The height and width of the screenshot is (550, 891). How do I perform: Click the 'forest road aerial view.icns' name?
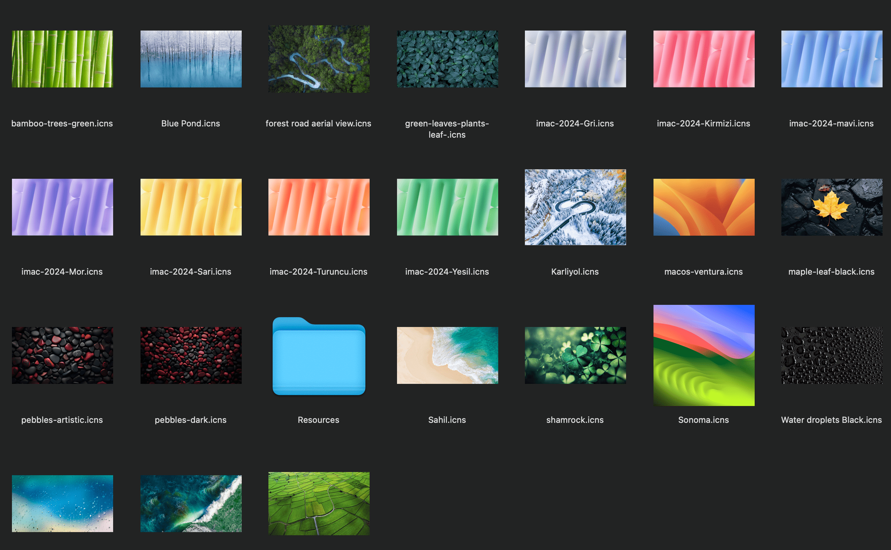tap(318, 123)
